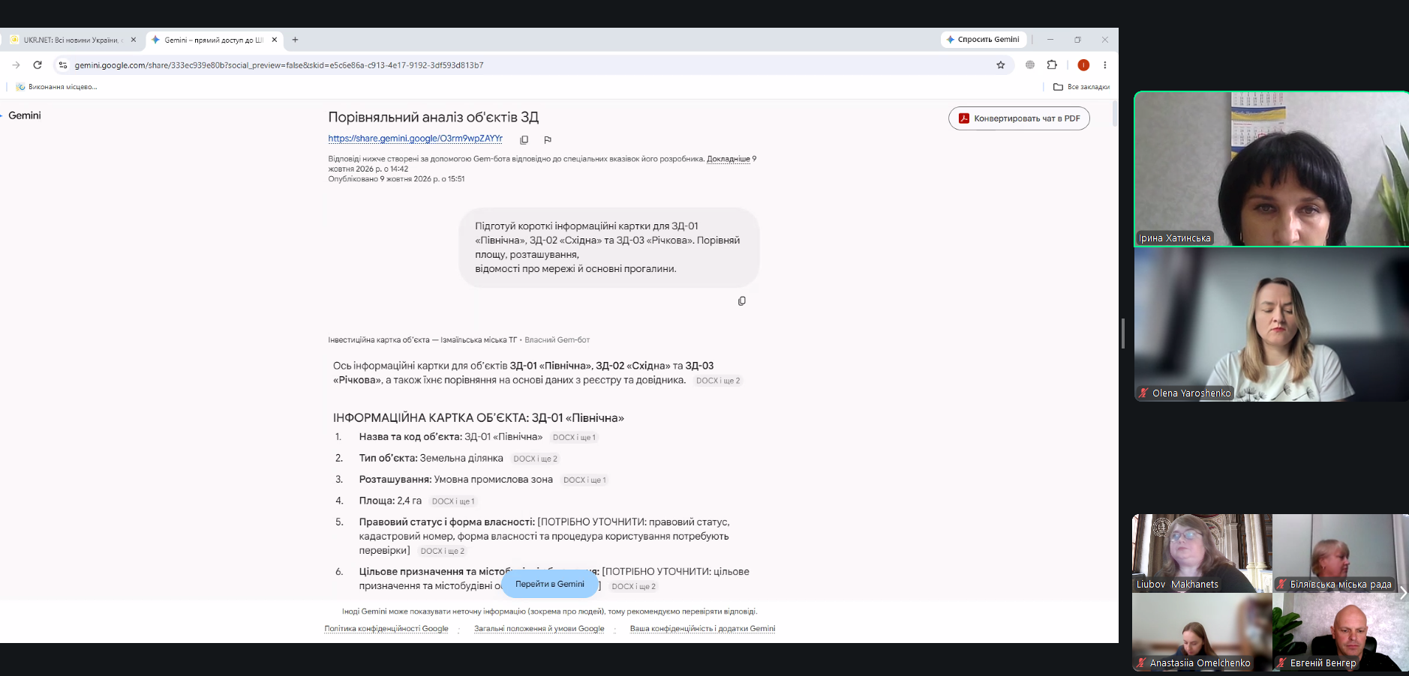Image resolution: width=1409 pixels, height=676 pixels.
Task: Reload the page with the refresh icon
Action: [x=38, y=65]
